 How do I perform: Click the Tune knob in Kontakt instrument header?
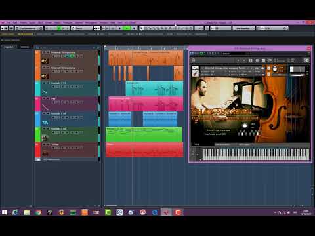pos(275,69)
